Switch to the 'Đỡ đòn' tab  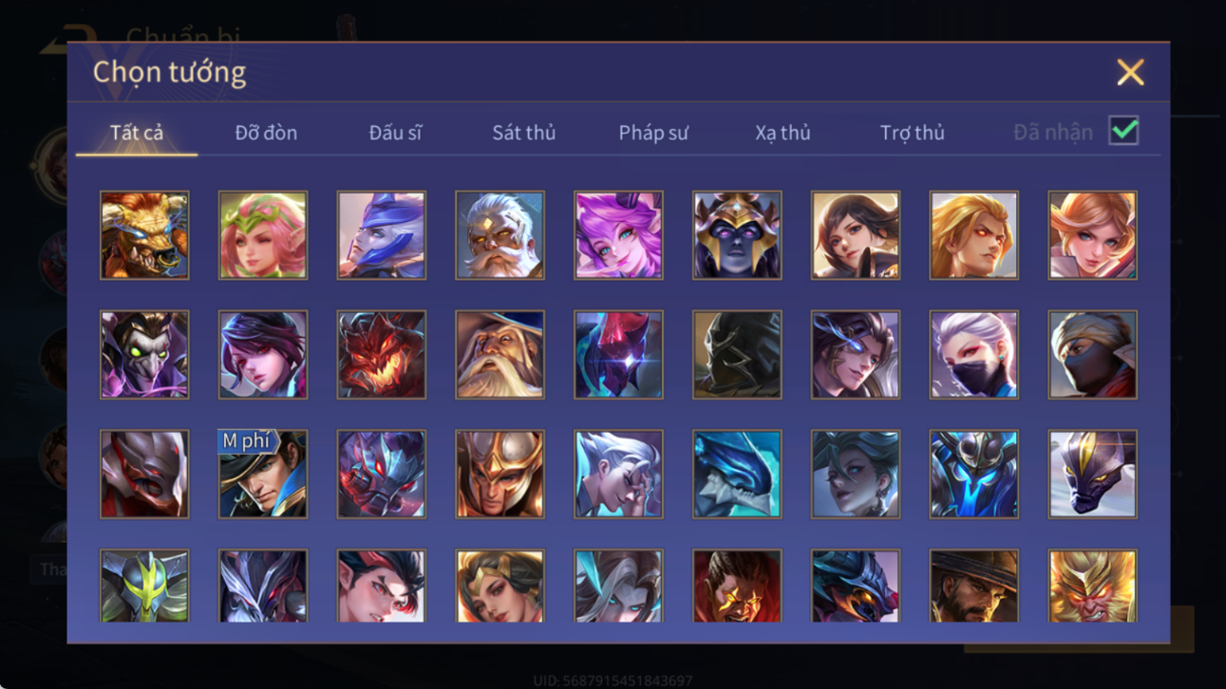click(266, 133)
